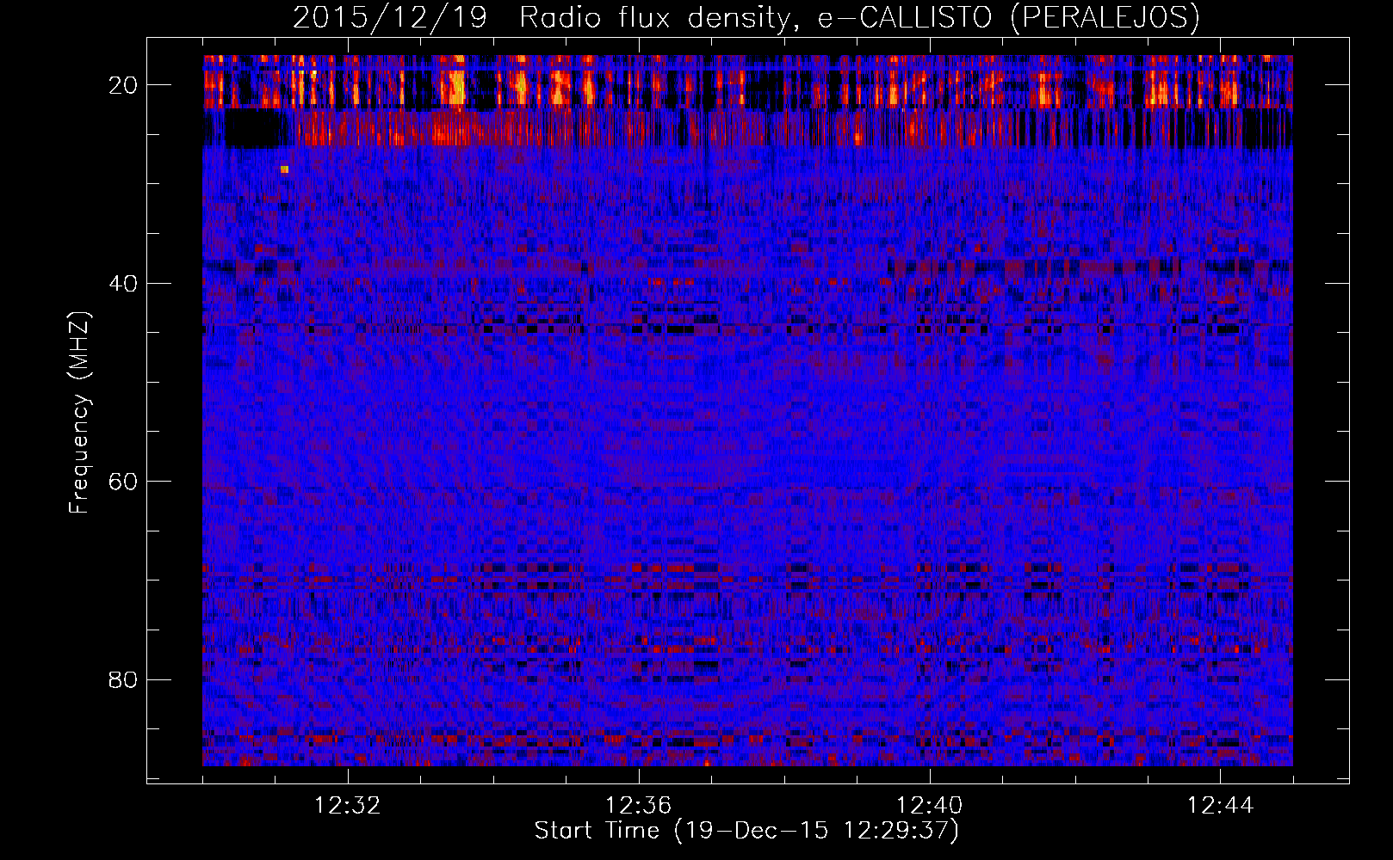
Task: Click the 80 frequency tick label
Action: click(x=123, y=679)
